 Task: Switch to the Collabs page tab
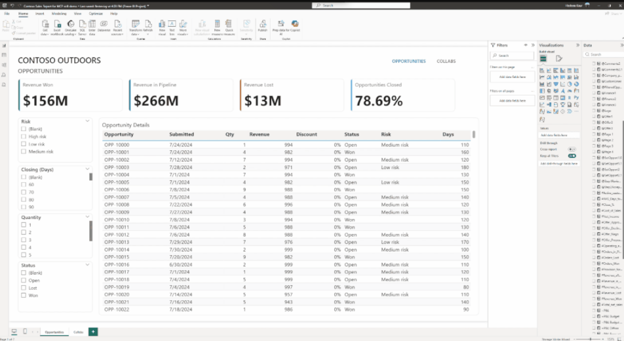(78, 332)
